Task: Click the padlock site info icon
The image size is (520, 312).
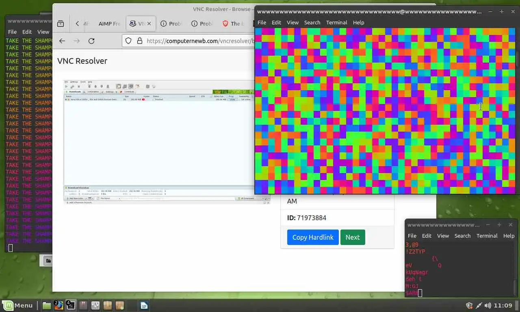Action: coord(139,41)
